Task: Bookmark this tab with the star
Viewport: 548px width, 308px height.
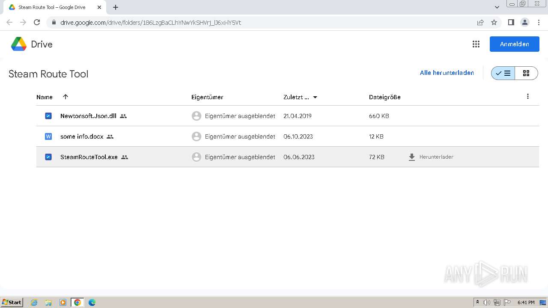Action: tap(494, 22)
